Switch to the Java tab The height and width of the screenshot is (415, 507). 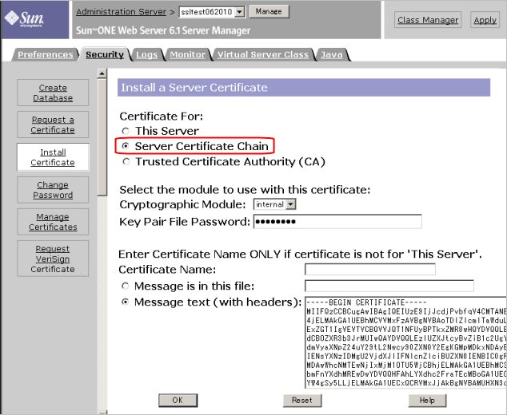(x=331, y=54)
